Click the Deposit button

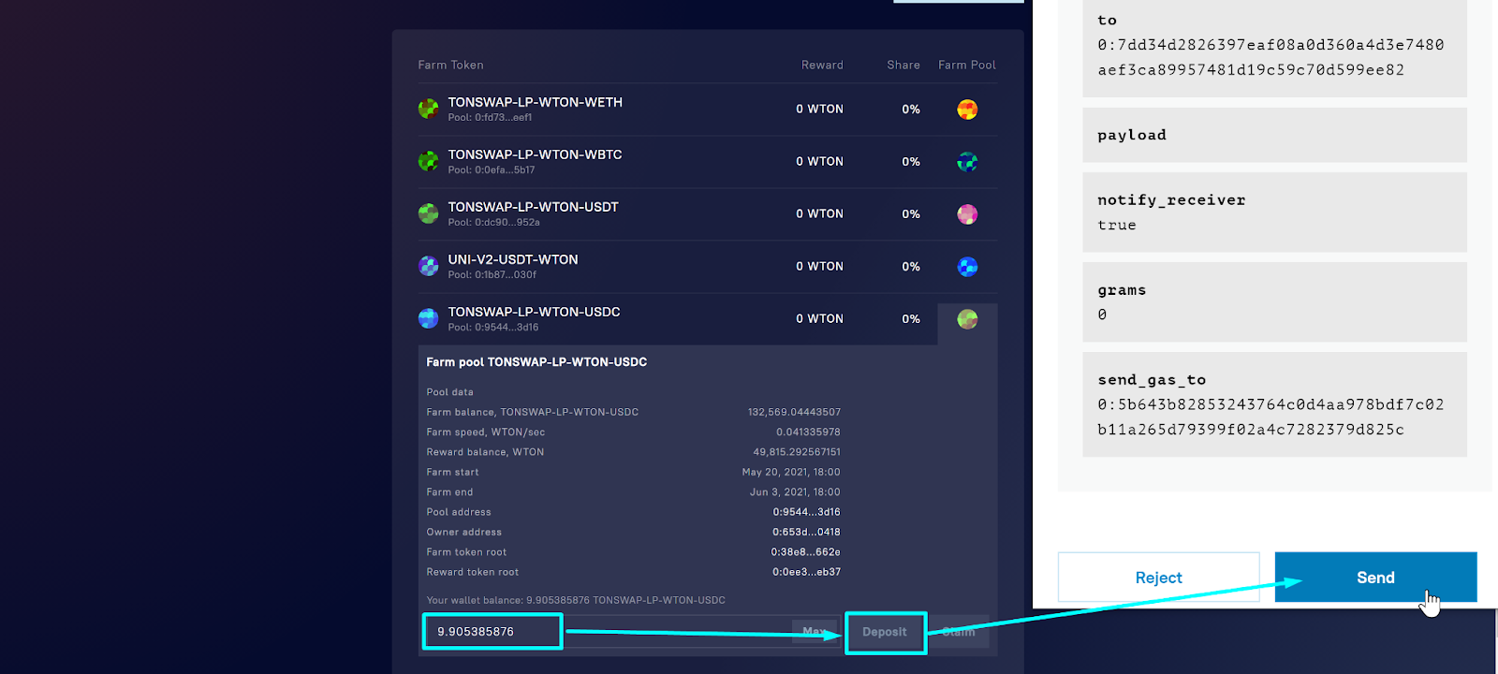click(x=885, y=633)
